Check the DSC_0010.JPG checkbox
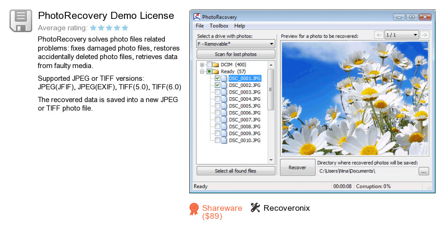Viewport: 445px width, 233px height. click(x=217, y=140)
